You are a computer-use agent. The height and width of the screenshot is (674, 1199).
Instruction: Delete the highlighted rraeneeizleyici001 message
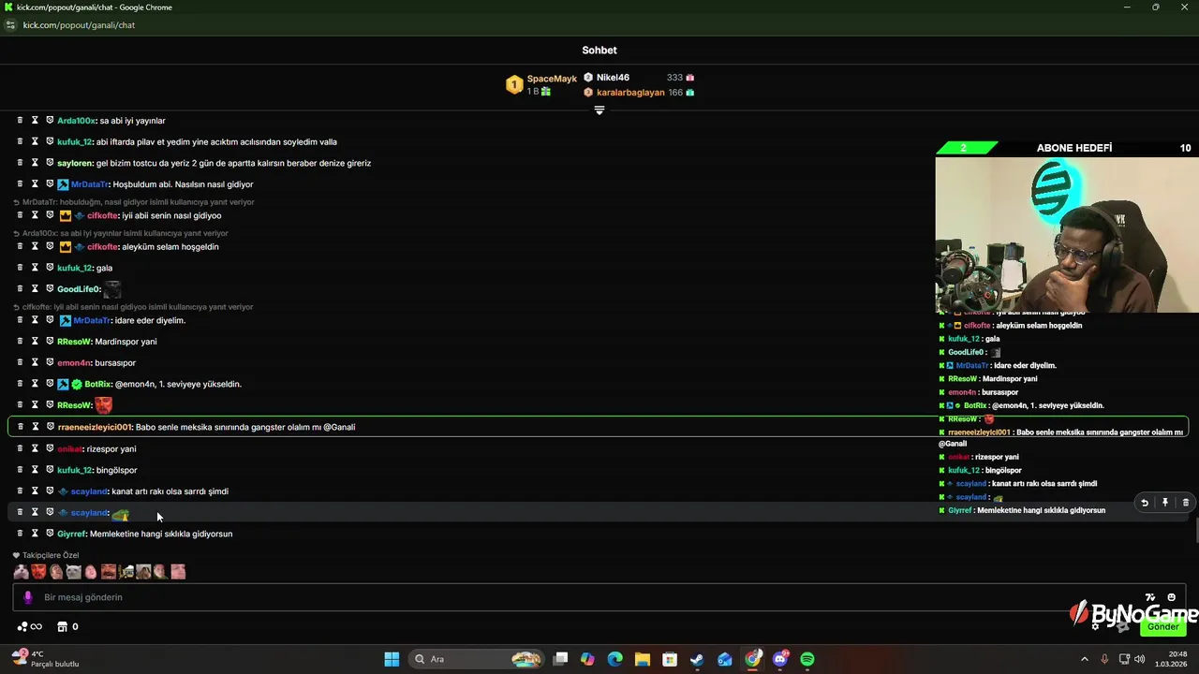[x=20, y=427]
